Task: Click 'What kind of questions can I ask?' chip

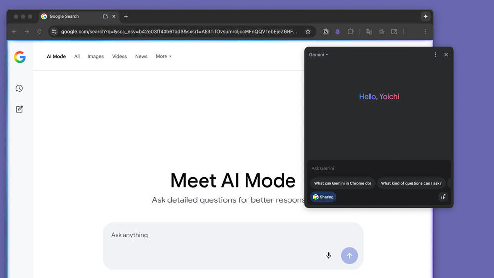Action: tap(411, 183)
